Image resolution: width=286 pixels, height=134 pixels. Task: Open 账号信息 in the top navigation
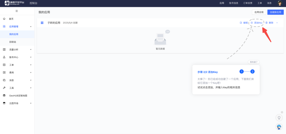234,3
